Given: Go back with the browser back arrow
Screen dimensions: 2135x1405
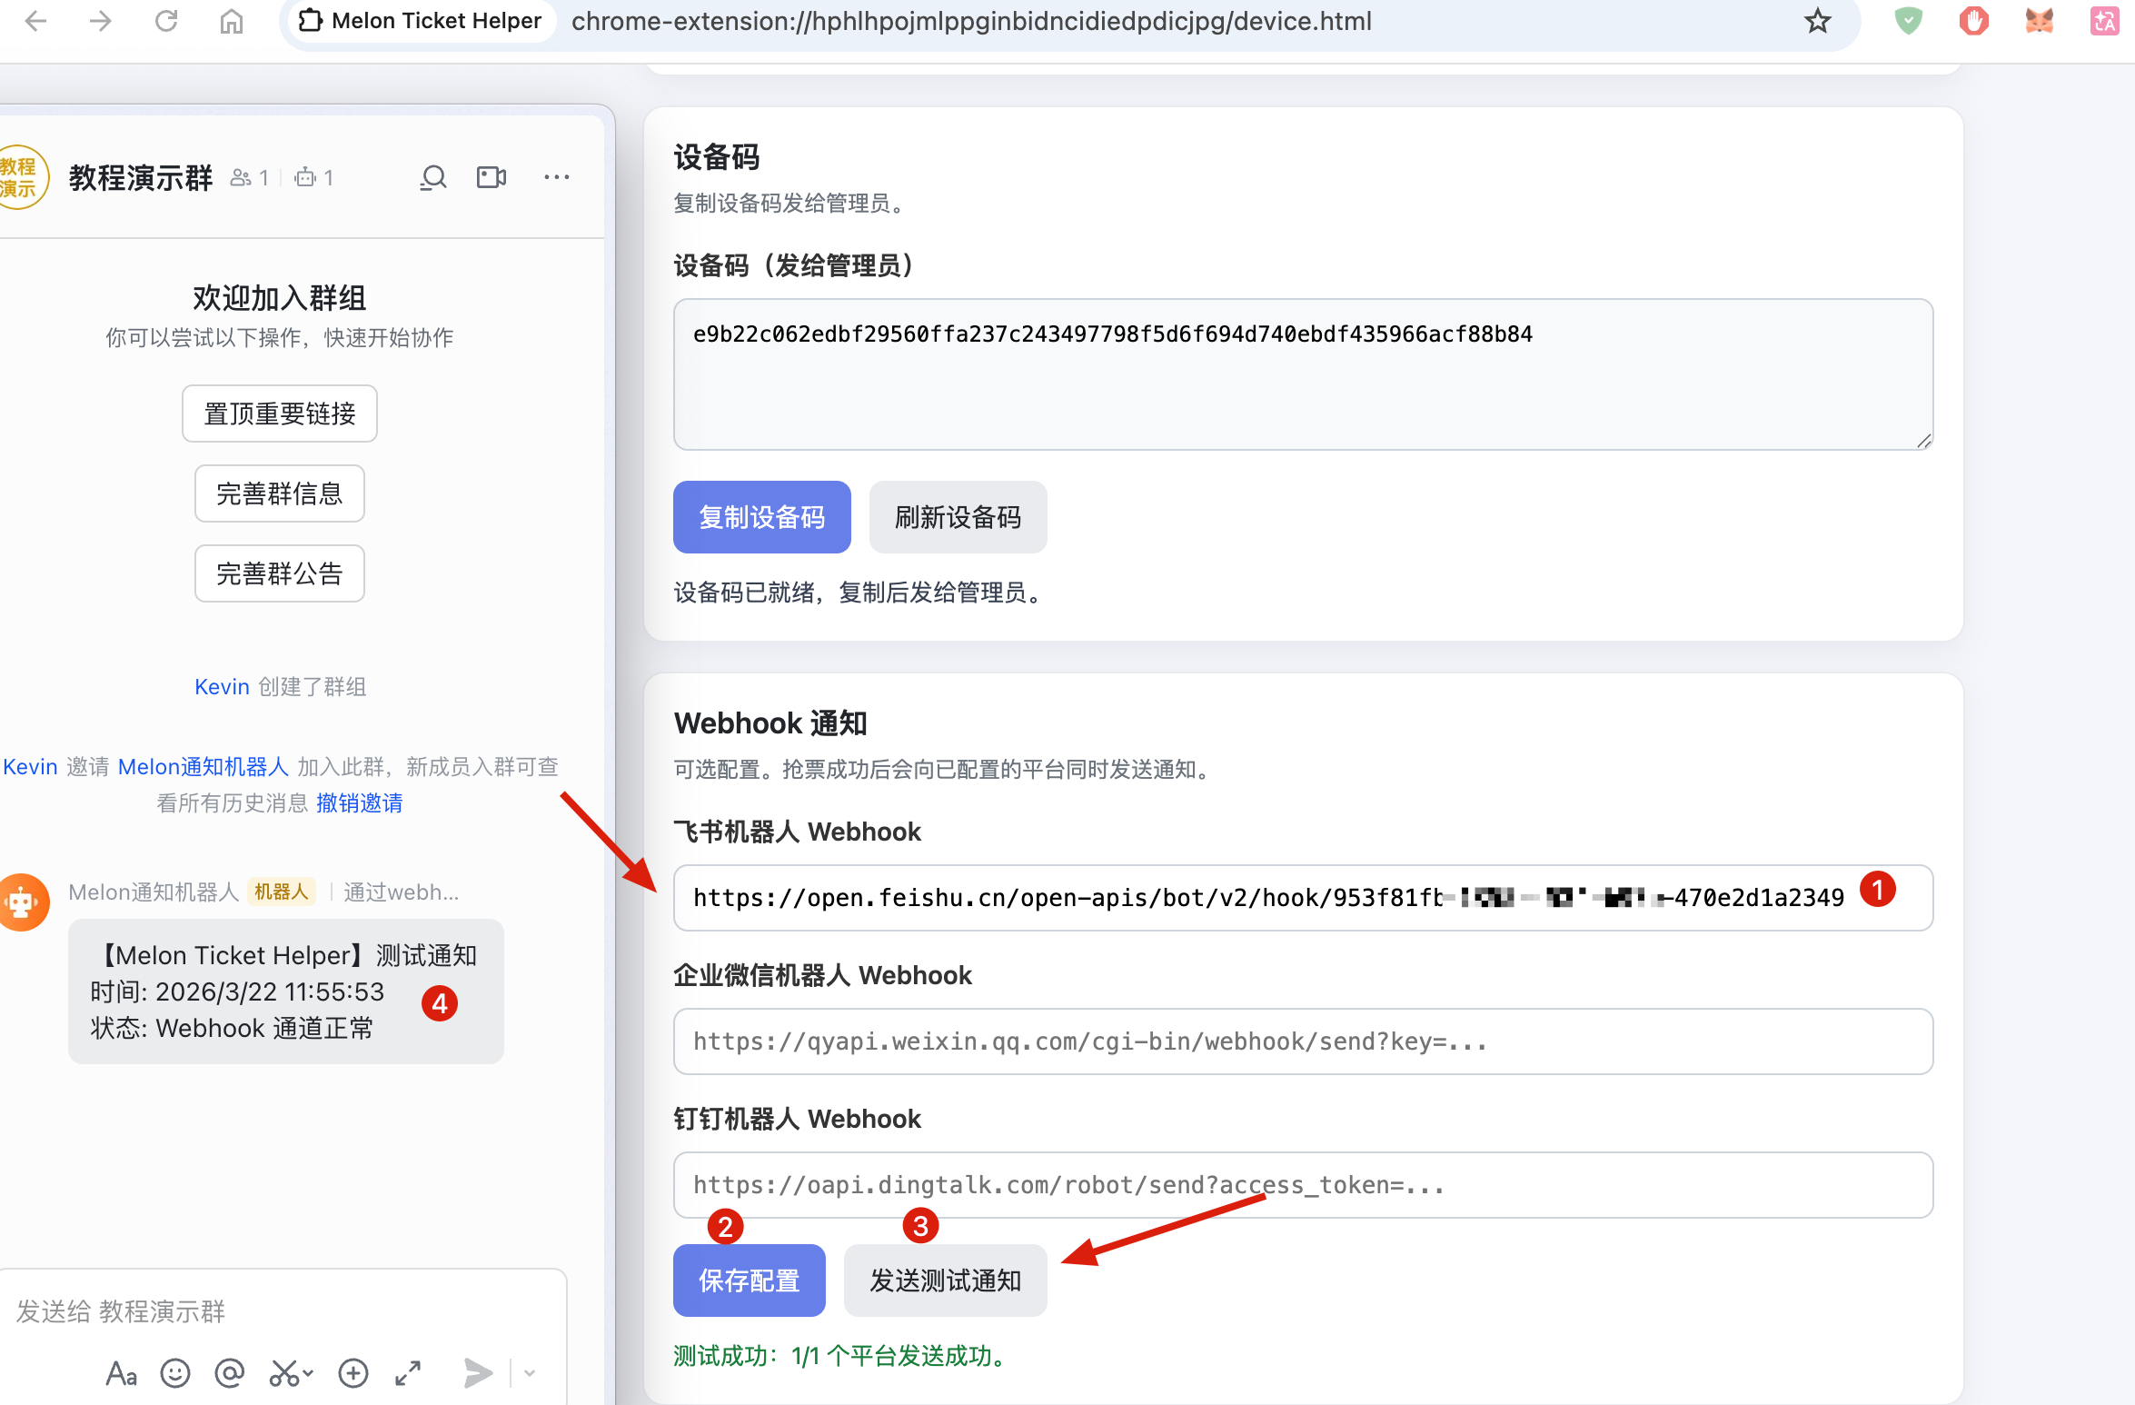Looking at the screenshot, I should [x=36, y=20].
